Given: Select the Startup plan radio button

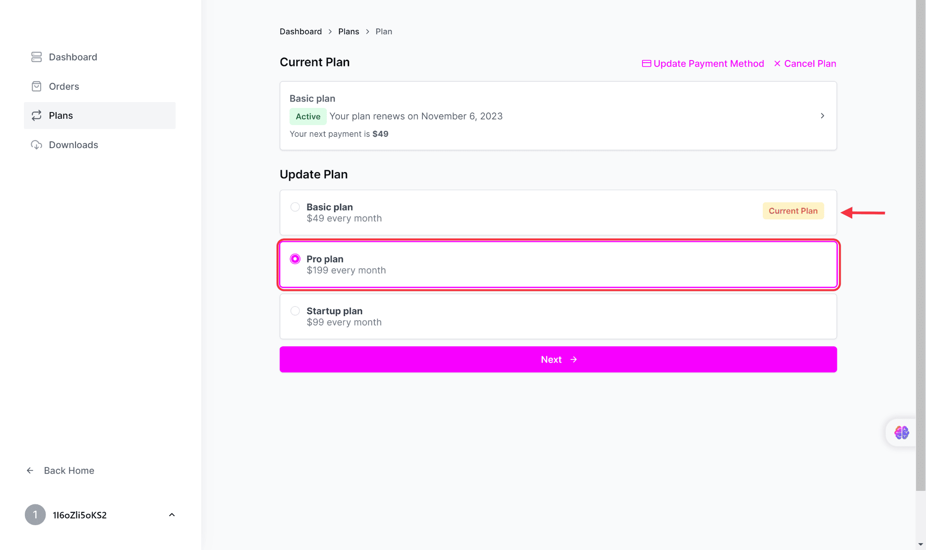Looking at the screenshot, I should point(295,311).
